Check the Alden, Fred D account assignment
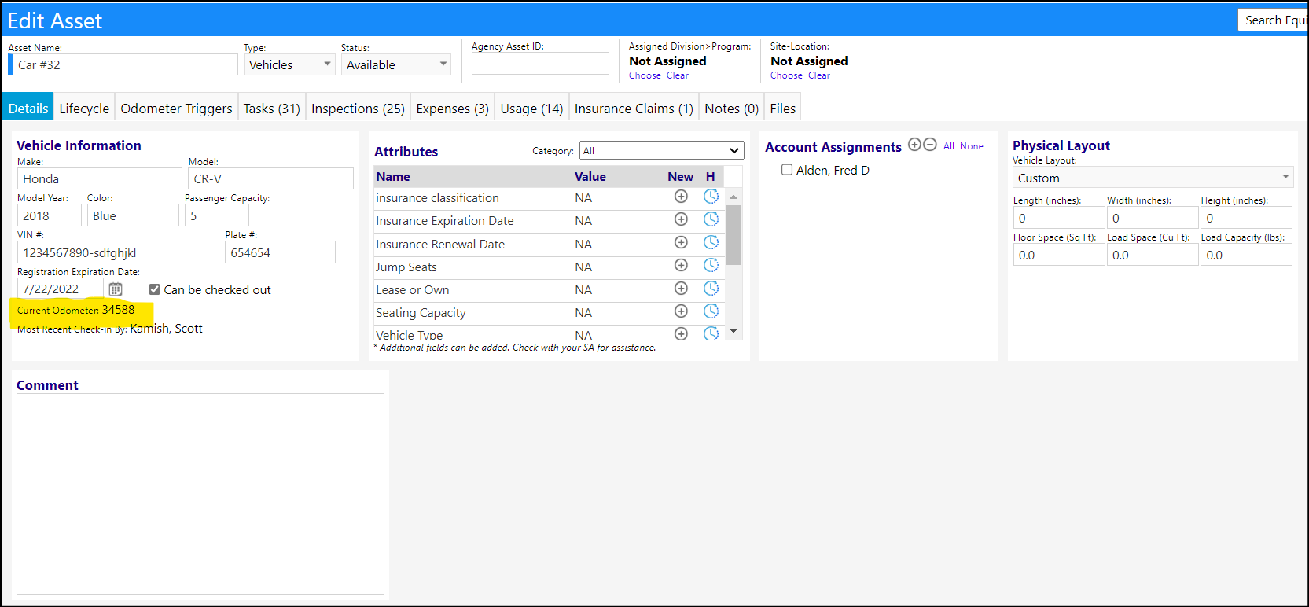The image size is (1309, 607). tap(786, 170)
